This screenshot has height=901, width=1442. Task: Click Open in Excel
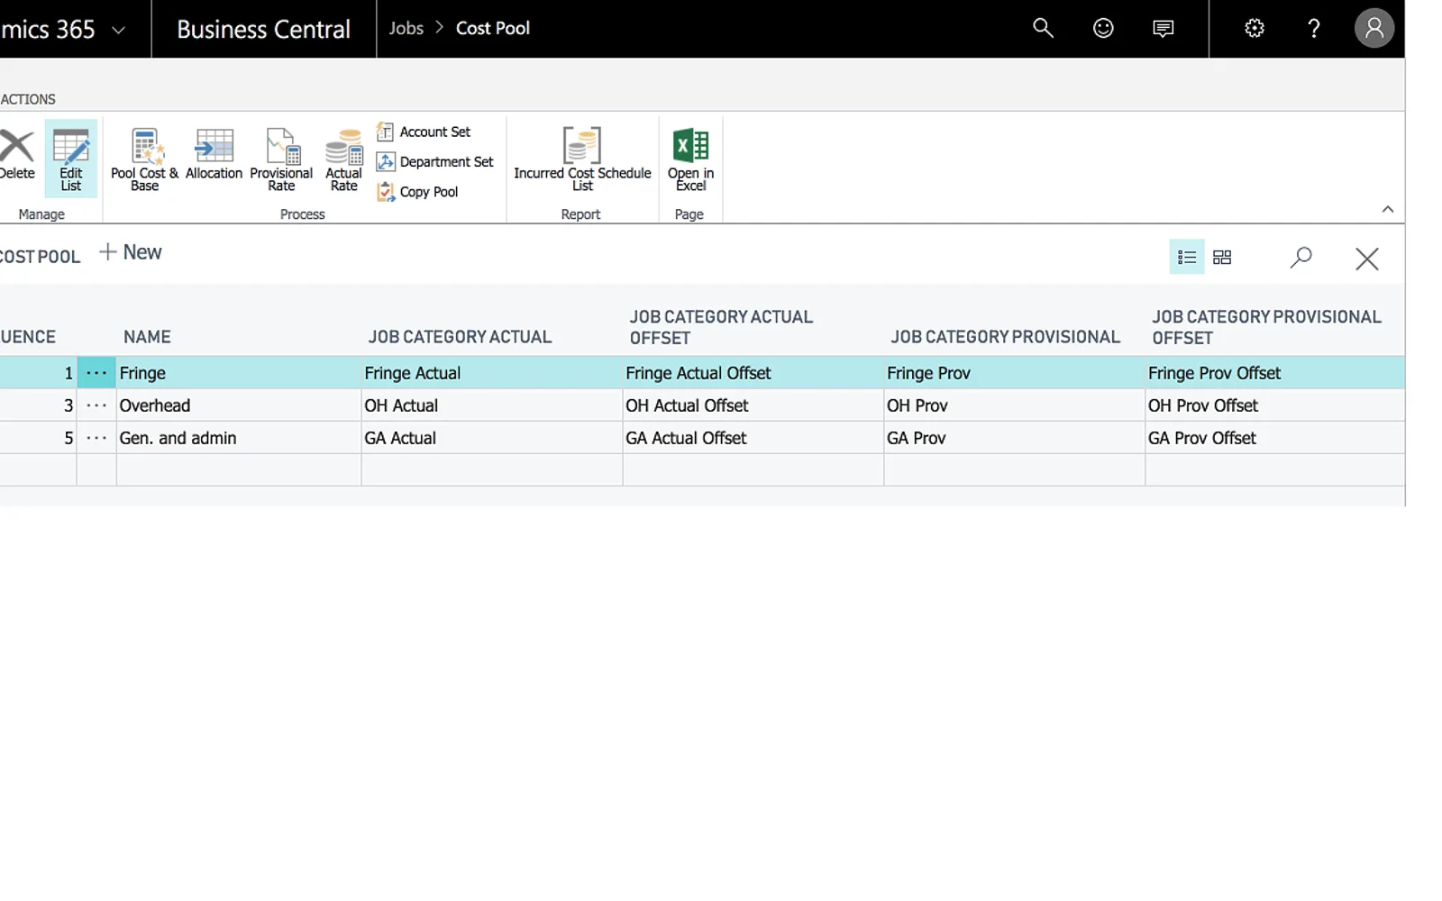click(690, 159)
